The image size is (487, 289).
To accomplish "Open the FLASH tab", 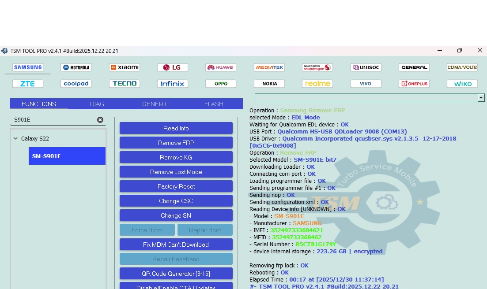I will tap(214, 104).
